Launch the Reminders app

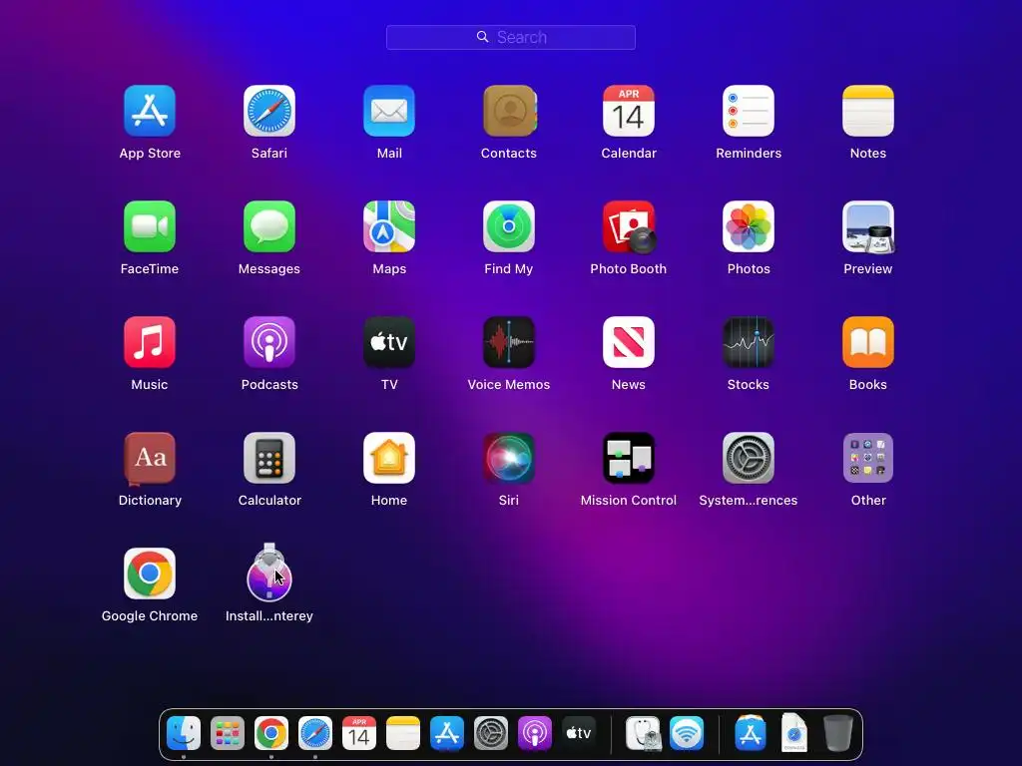coord(749,111)
